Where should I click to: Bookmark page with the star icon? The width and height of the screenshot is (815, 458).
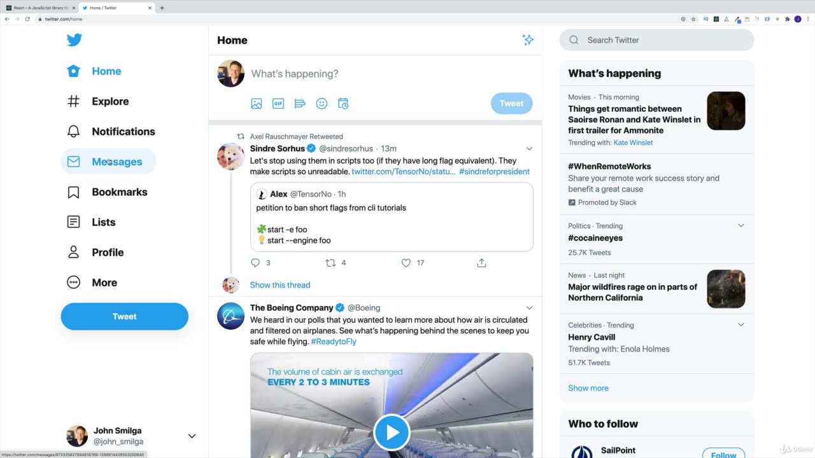pyautogui.click(x=693, y=19)
